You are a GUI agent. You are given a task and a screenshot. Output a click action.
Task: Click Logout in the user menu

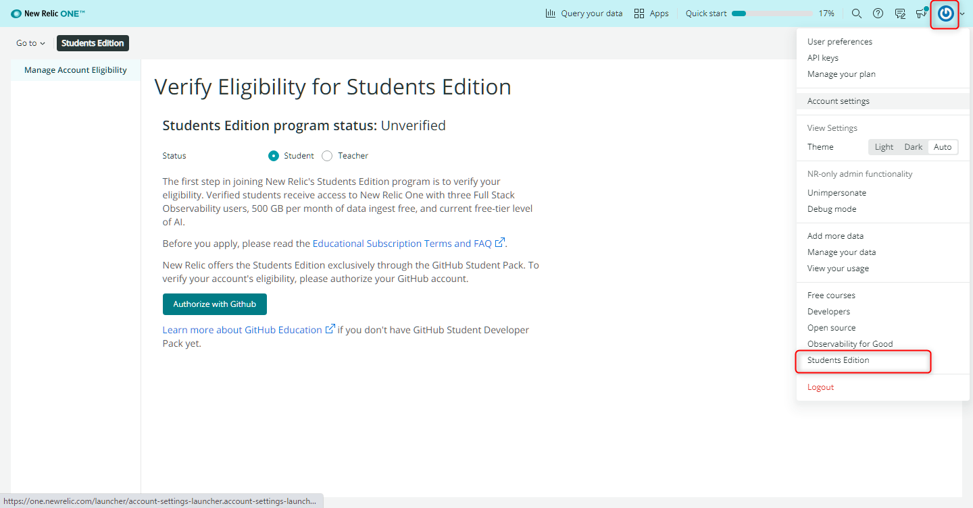click(820, 387)
